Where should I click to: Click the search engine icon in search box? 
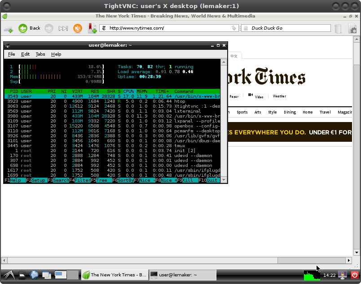tap(246, 28)
